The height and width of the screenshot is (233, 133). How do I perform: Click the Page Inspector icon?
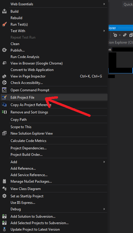[4, 76]
